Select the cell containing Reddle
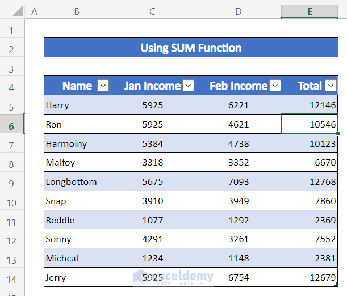This screenshot has width=347, height=296. pos(77,220)
